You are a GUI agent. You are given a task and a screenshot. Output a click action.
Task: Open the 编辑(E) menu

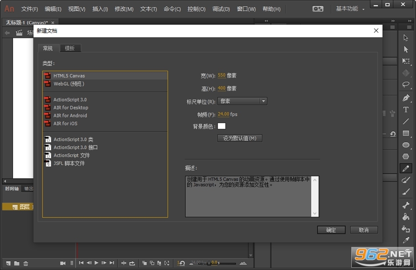coord(53,9)
